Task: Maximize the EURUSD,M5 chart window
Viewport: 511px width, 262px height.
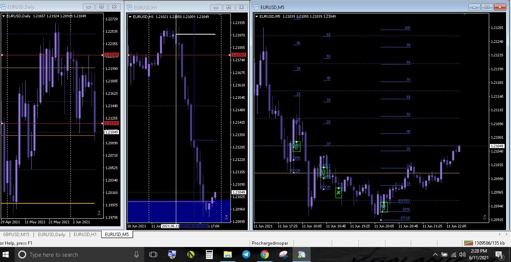Action: 487,7
